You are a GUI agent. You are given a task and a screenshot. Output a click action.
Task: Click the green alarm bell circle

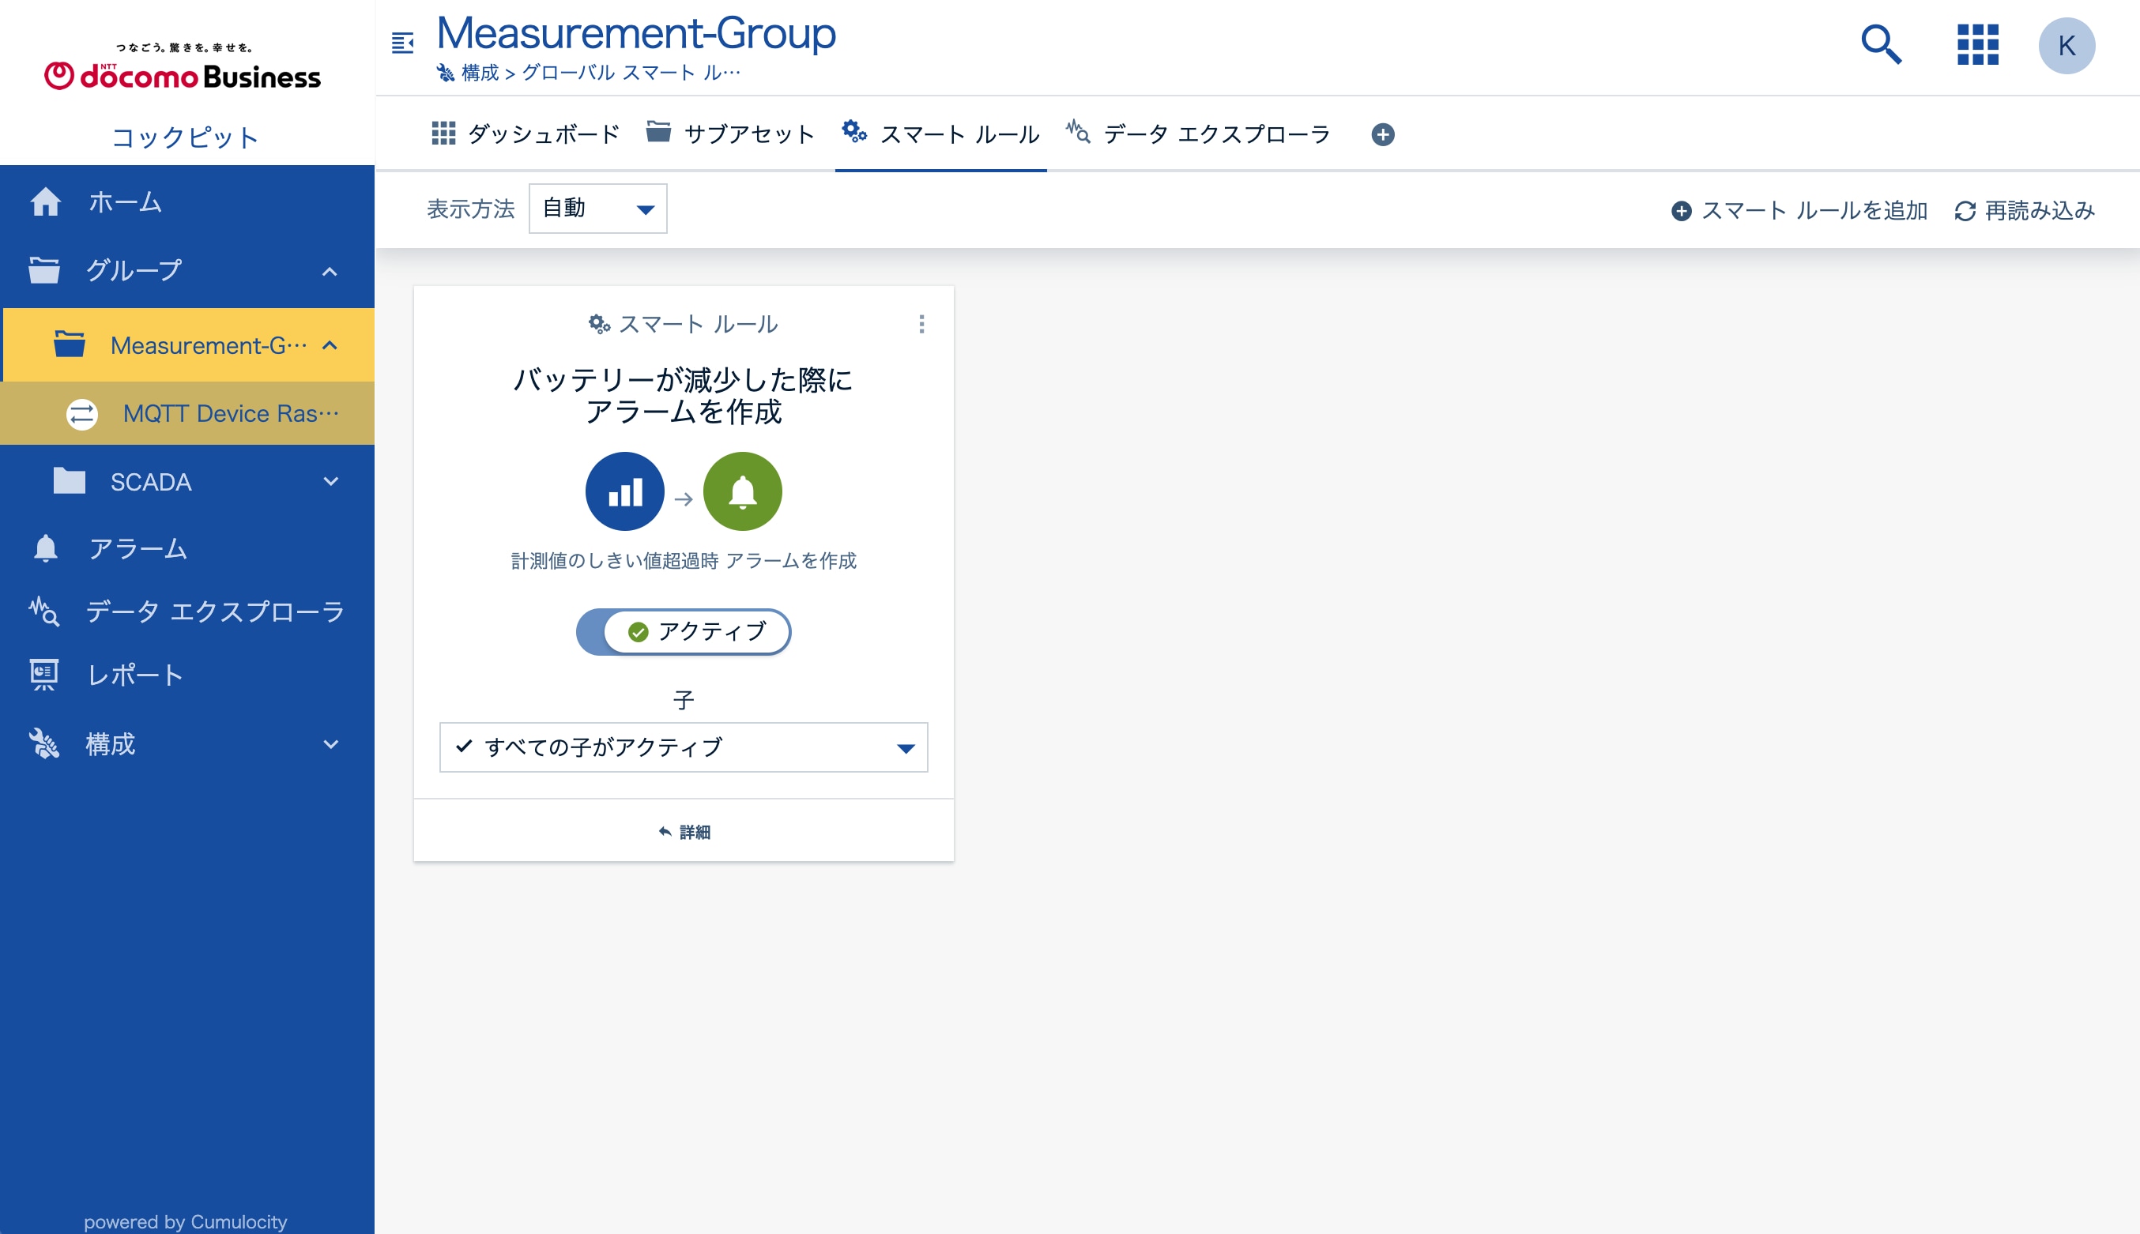742,491
